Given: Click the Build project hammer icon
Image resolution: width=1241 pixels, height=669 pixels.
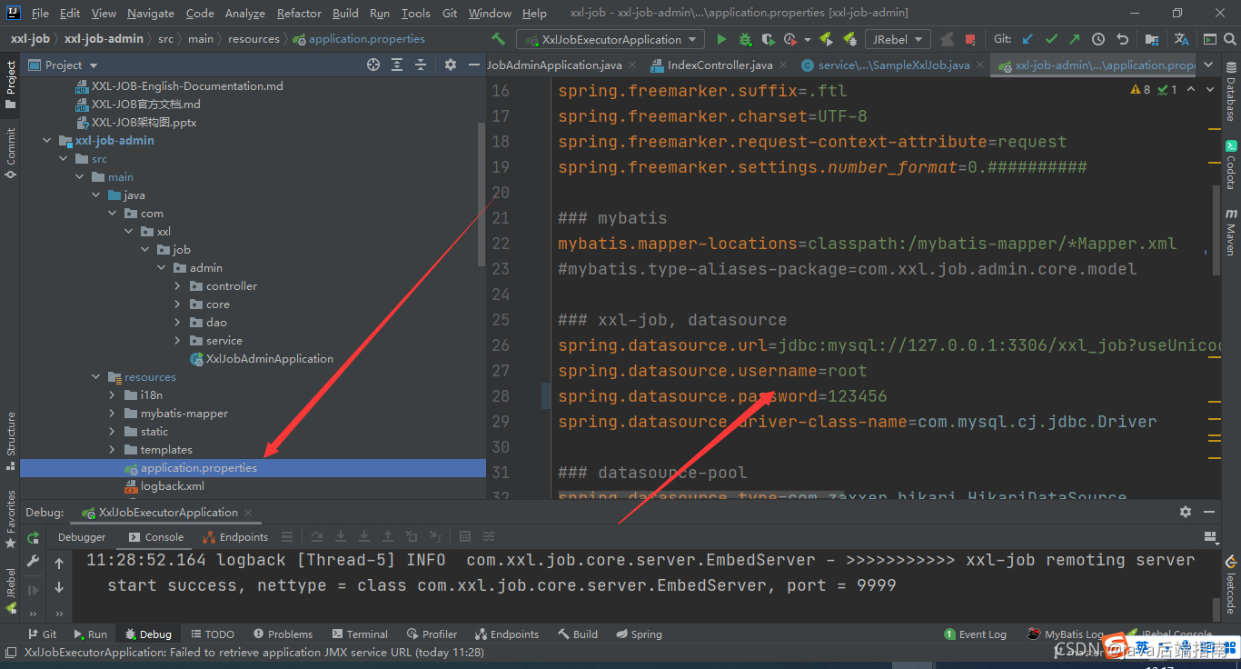Looking at the screenshot, I should tap(498, 39).
